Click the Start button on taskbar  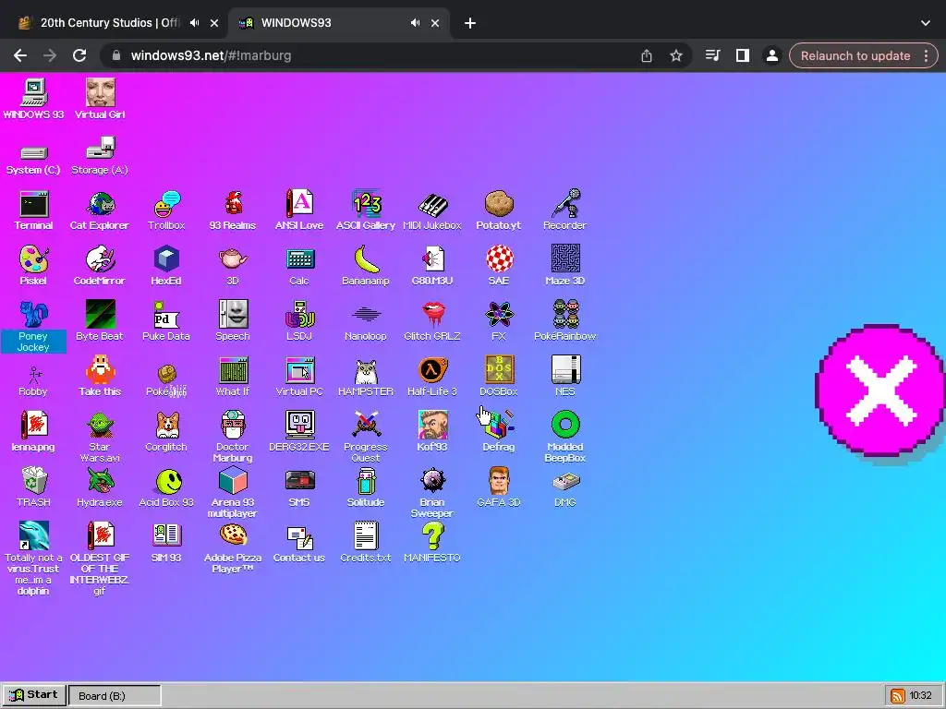tap(34, 695)
